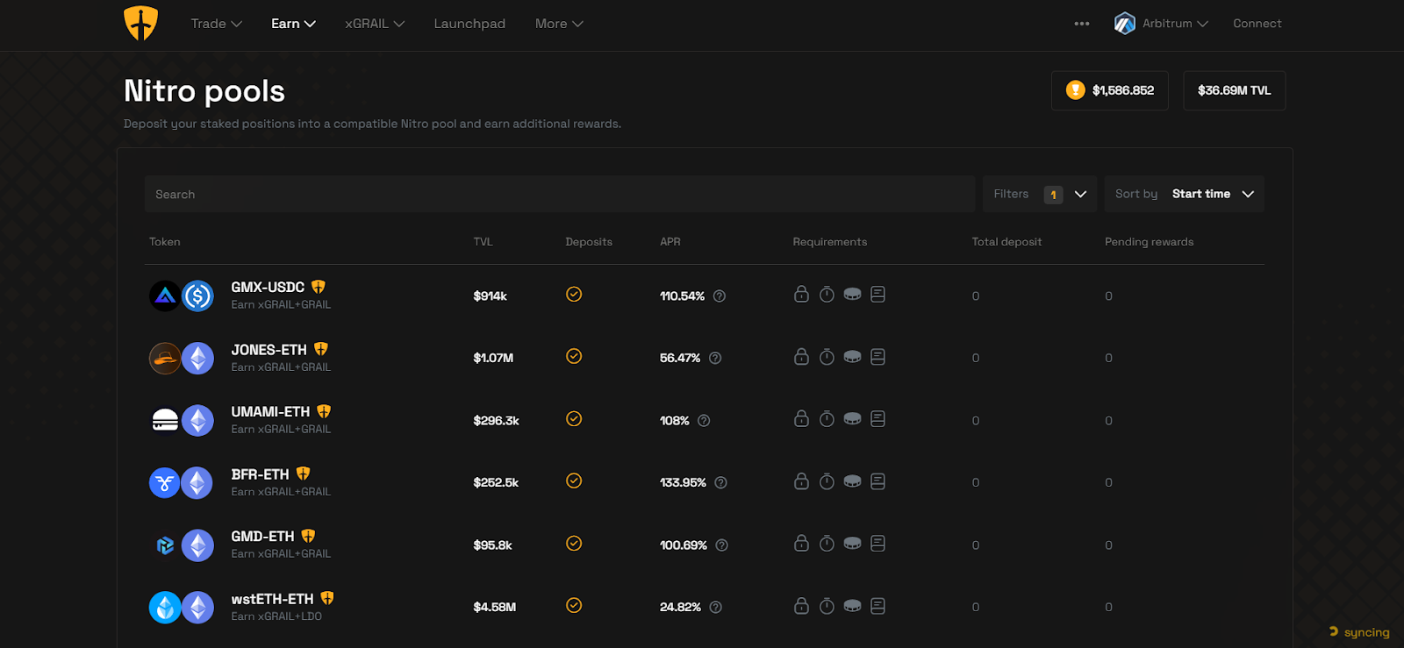
Task: Open the GMX-USDC pool row
Action: [705, 296]
